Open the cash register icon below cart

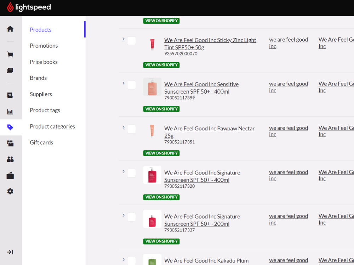click(x=10, y=71)
